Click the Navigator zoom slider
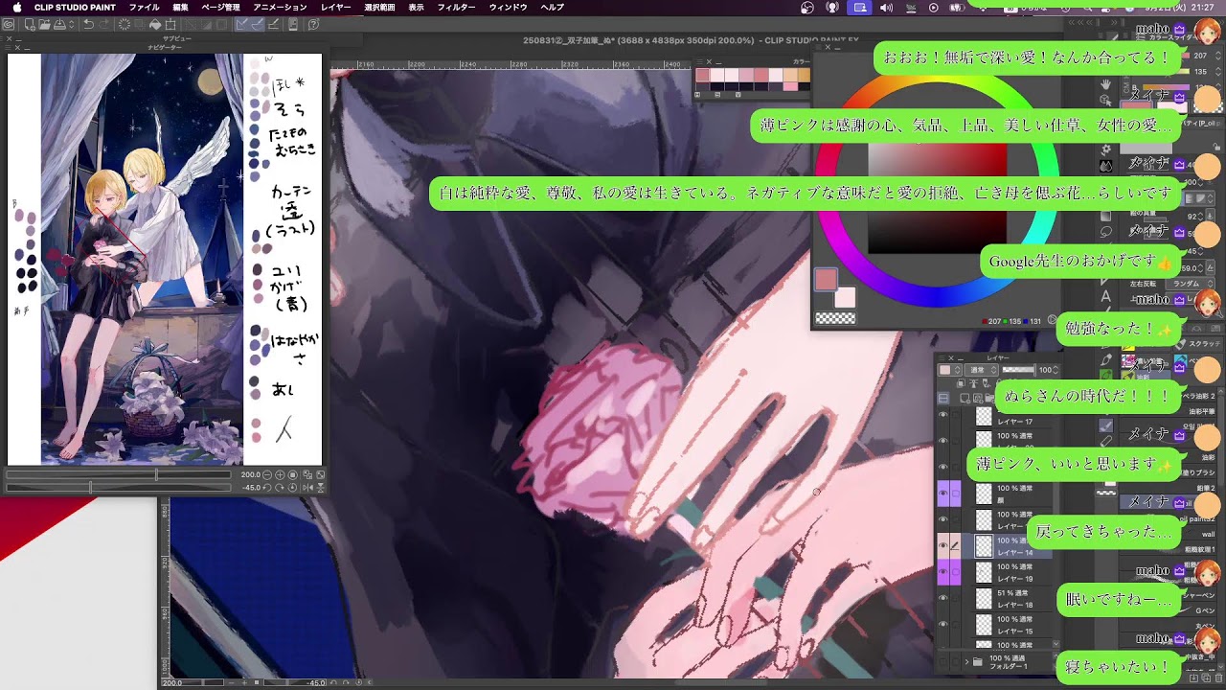The image size is (1226, 690). (x=119, y=474)
